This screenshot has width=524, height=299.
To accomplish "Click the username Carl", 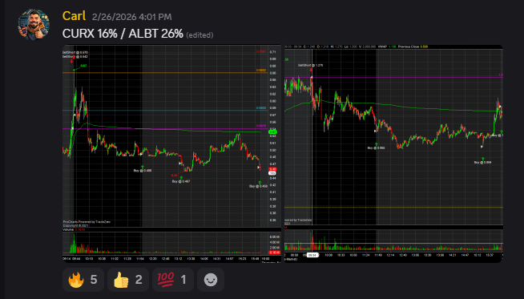I will click(x=74, y=16).
